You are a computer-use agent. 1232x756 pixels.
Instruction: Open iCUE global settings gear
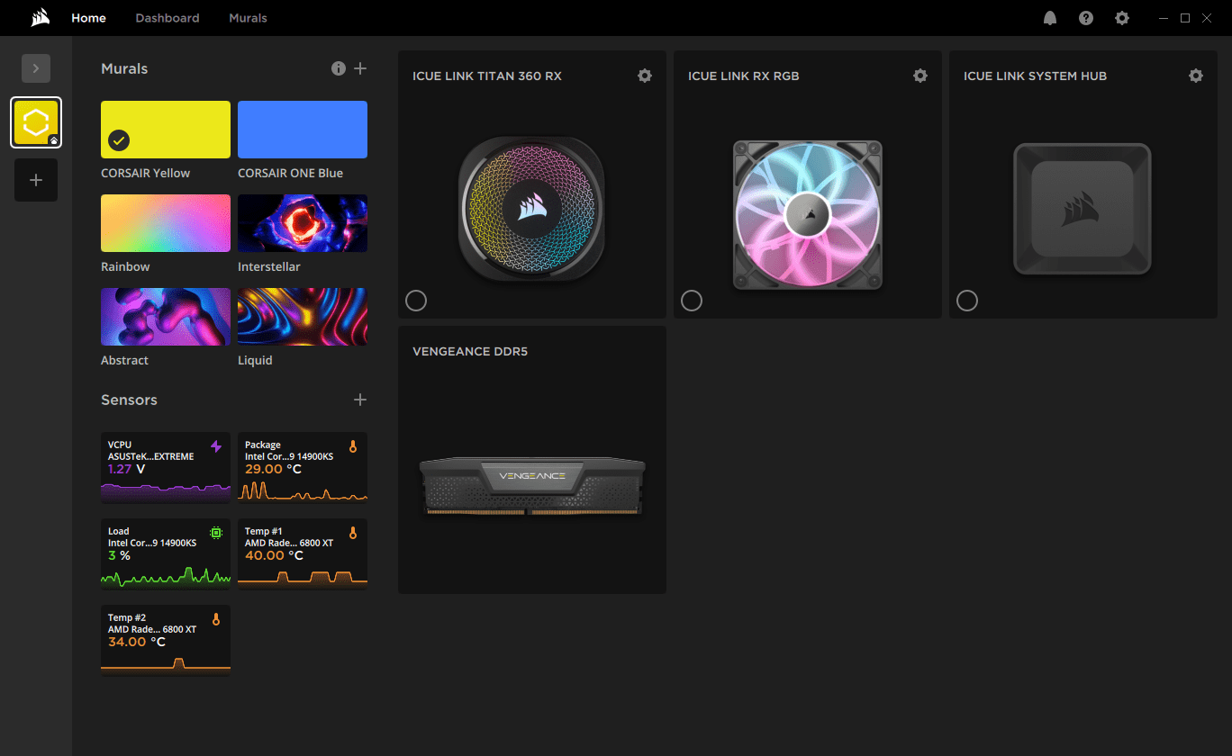point(1122,18)
